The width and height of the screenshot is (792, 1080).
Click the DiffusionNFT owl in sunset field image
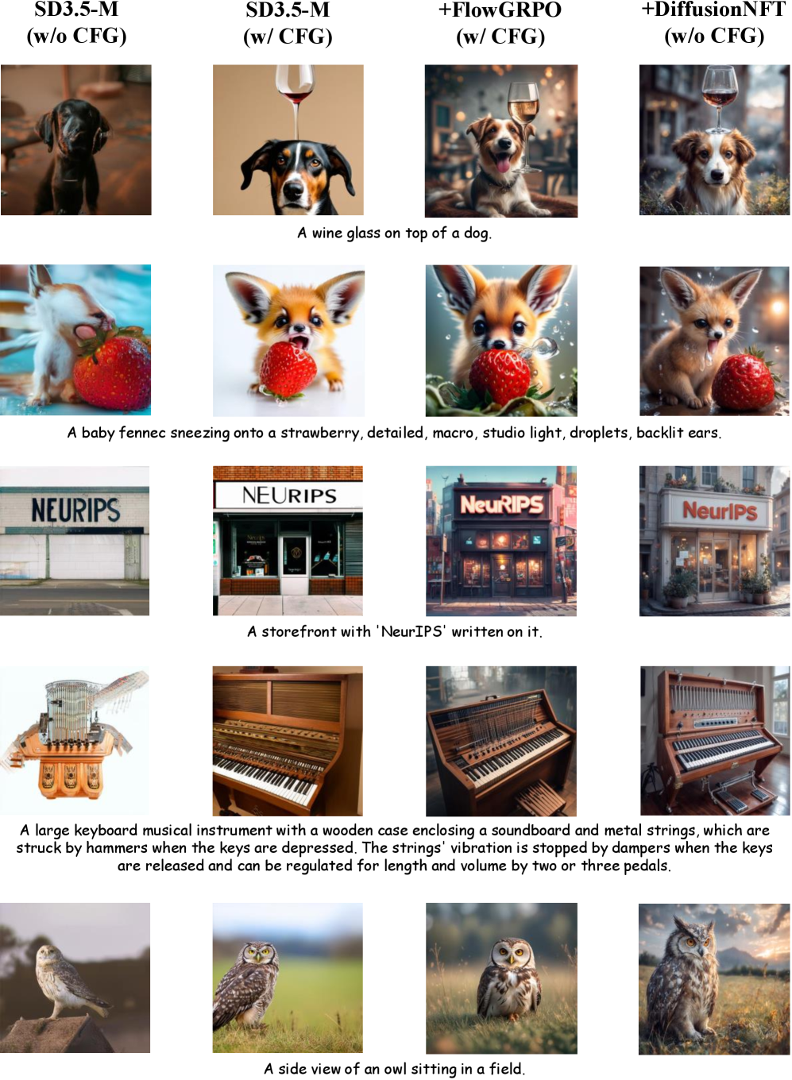click(714, 978)
